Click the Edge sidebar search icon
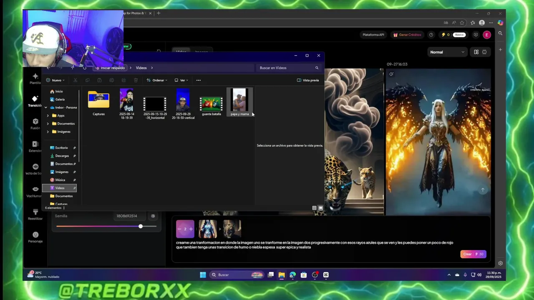The image size is (534, 300). click(500, 33)
